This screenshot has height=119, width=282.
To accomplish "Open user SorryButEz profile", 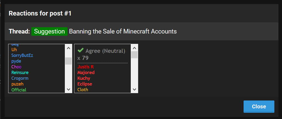I will coord(22,55).
